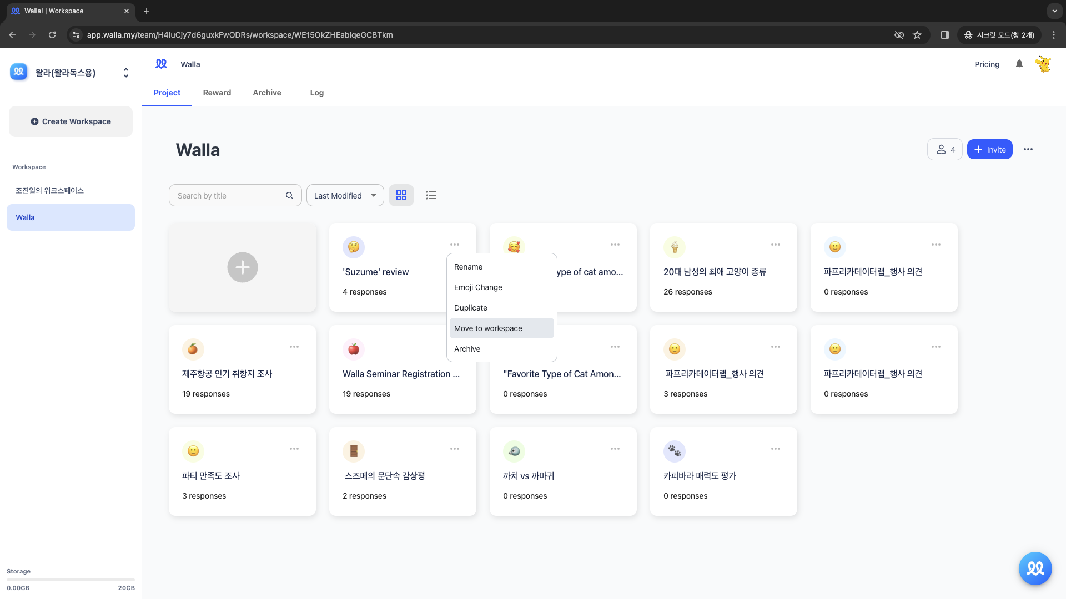Click the incognito mode indicator
The image size is (1066, 599).
999,35
